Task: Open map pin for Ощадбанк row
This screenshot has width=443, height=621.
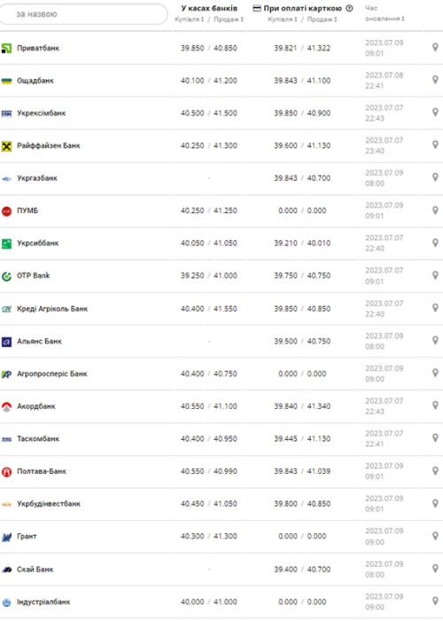Action: point(435,80)
